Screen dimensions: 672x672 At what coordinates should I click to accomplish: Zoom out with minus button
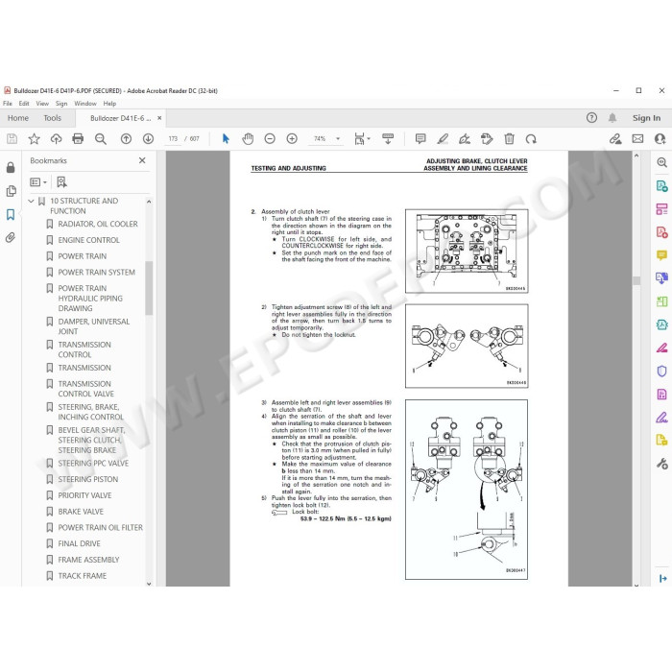270,139
